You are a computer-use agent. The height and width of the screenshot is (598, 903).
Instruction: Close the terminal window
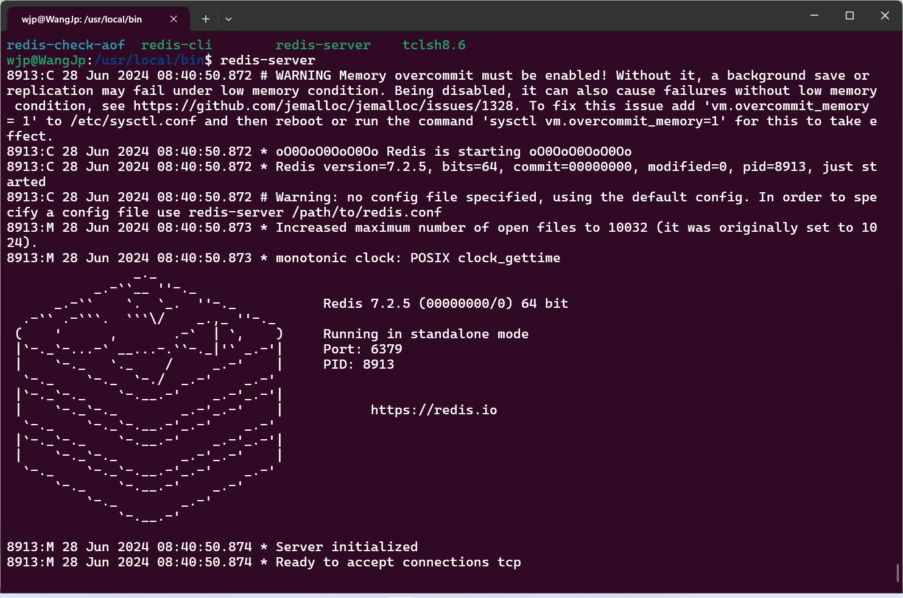(x=885, y=15)
